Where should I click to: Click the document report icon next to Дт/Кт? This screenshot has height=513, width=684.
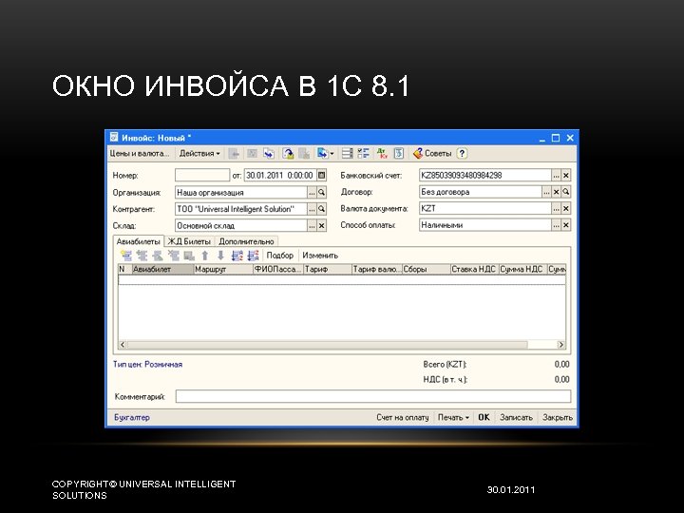click(398, 154)
